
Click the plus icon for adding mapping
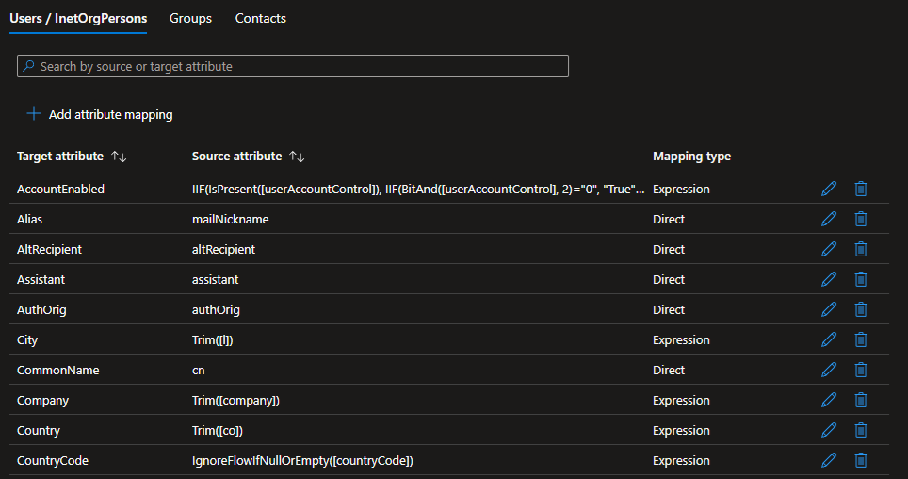point(34,114)
